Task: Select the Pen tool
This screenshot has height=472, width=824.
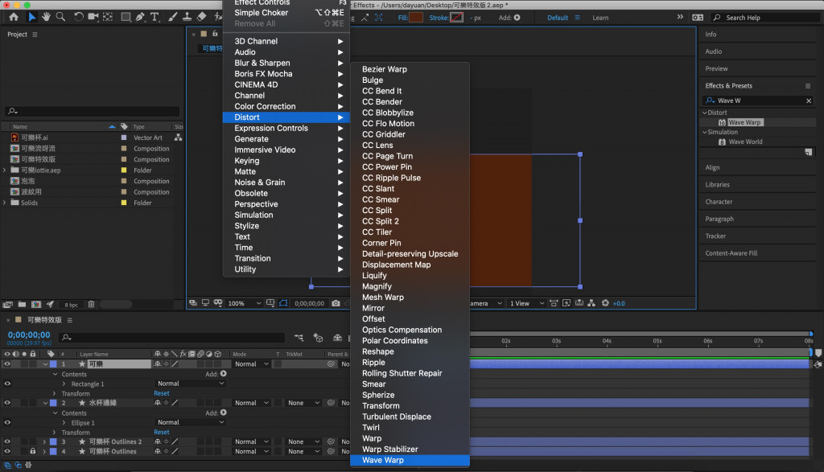Action: click(x=140, y=17)
